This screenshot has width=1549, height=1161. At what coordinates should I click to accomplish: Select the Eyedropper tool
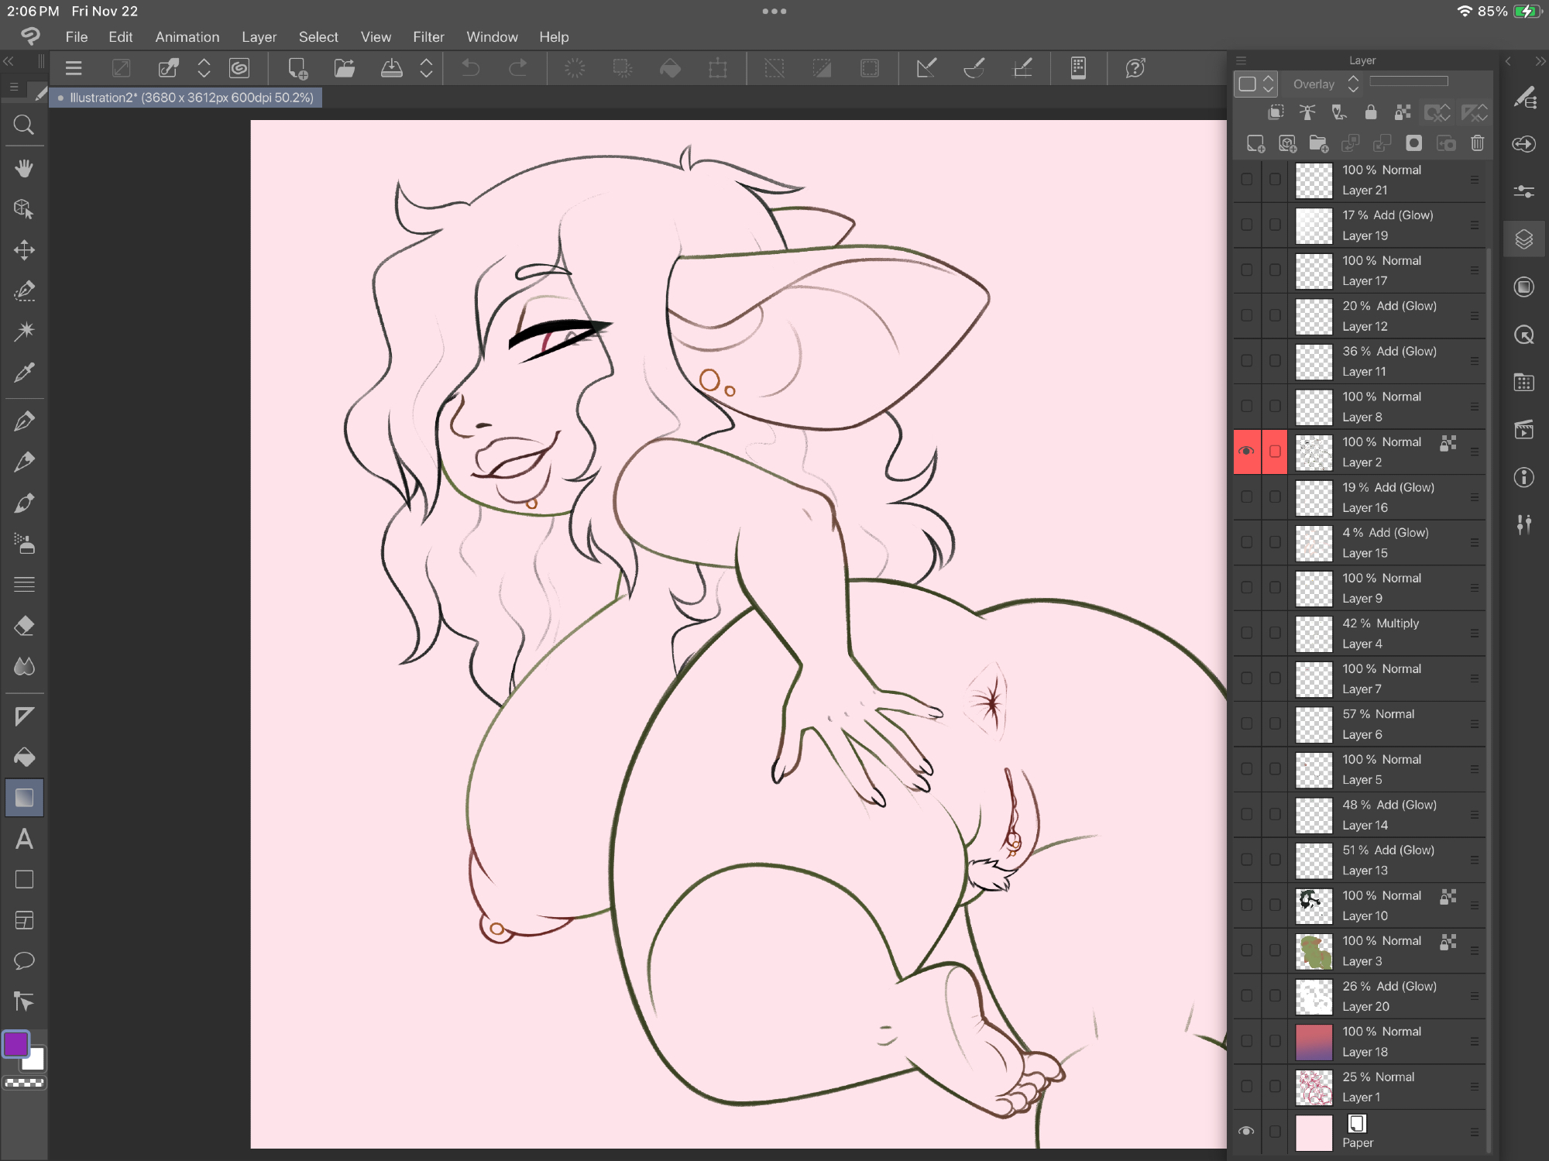pyautogui.click(x=24, y=373)
